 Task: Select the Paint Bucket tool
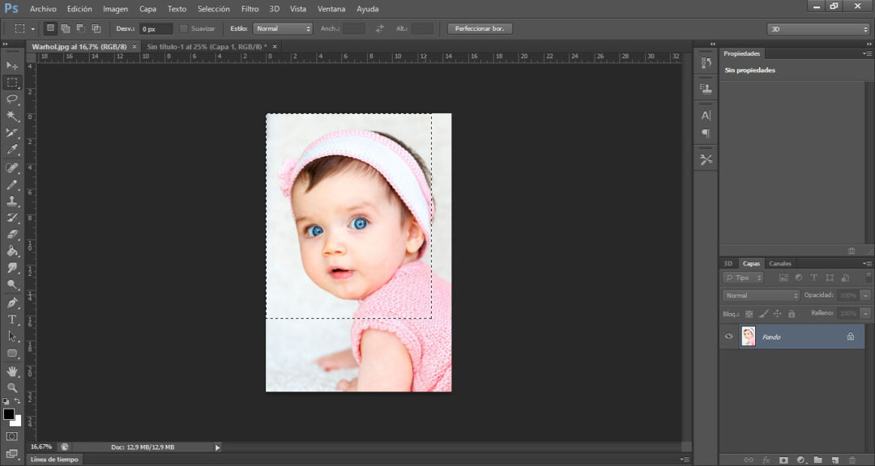click(x=11, y=252)
